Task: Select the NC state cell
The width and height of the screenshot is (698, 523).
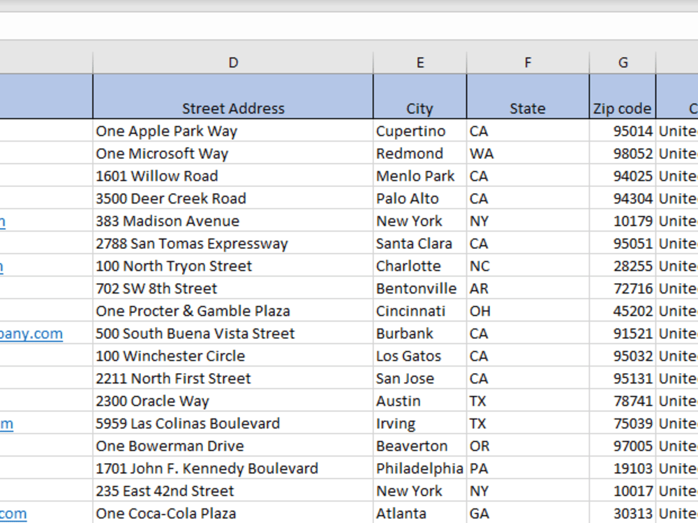Action: (x=528, y=266)
